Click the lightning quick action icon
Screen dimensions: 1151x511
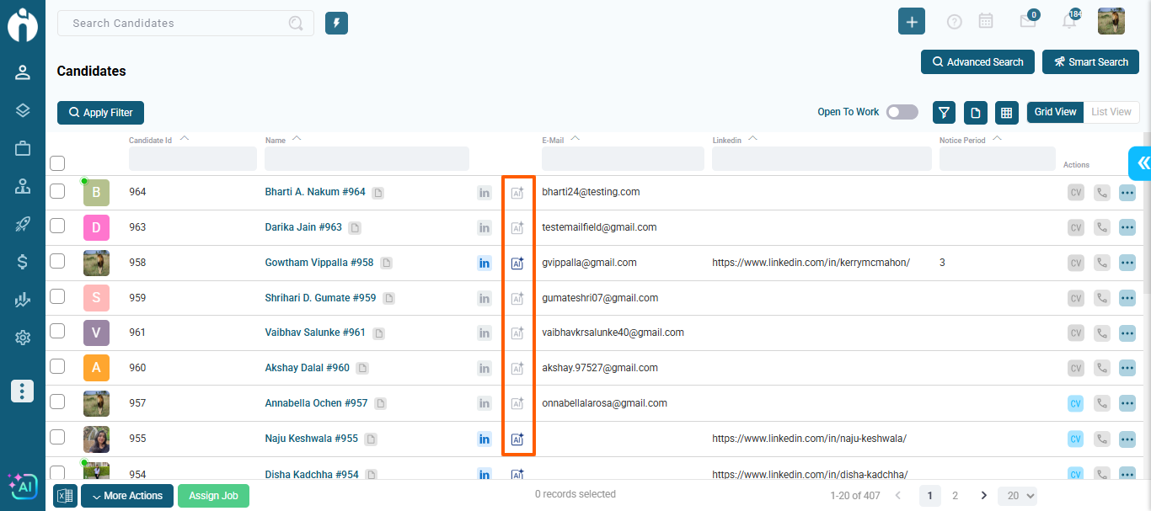337,24
